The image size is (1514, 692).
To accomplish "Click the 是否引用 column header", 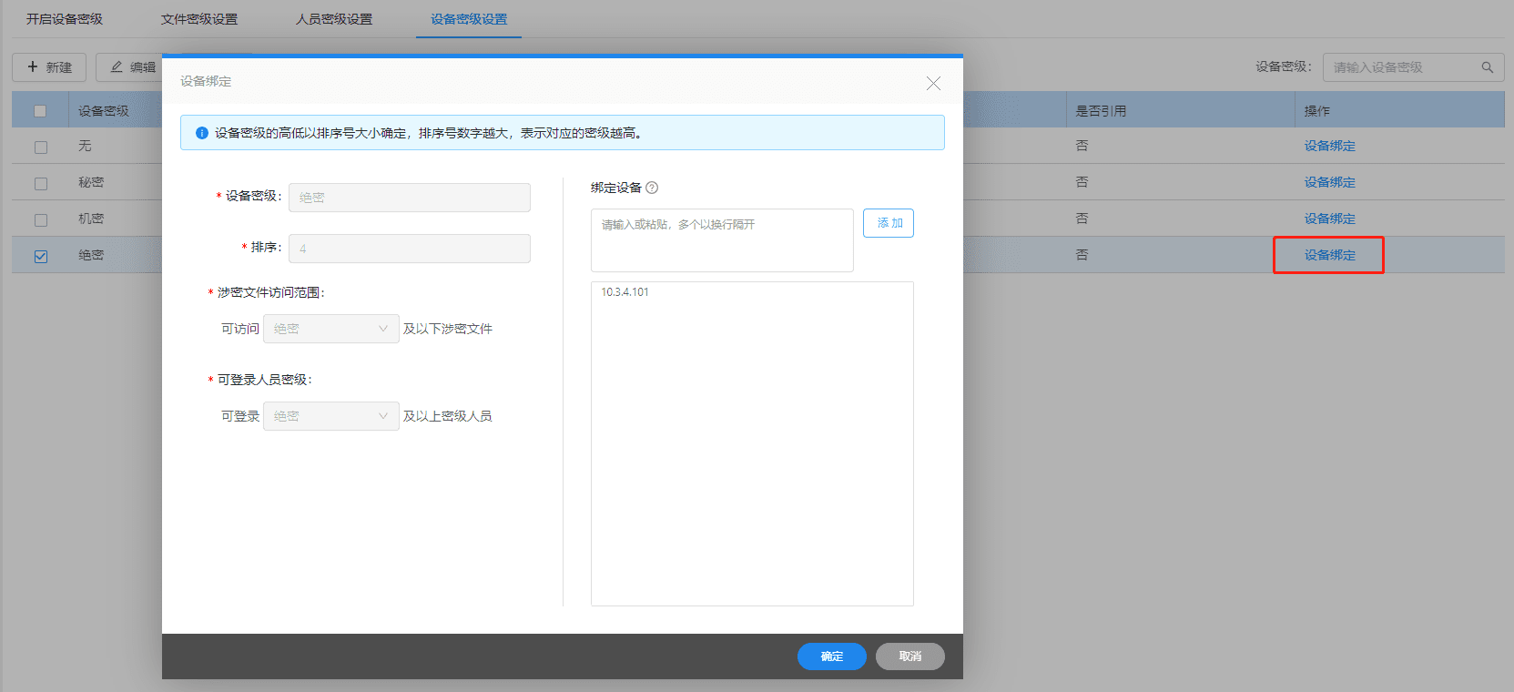I will tap(1101, 111).
